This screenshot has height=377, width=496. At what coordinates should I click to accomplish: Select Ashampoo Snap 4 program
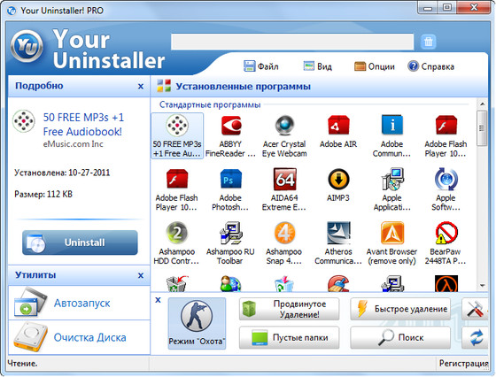[x=284, y=243]
